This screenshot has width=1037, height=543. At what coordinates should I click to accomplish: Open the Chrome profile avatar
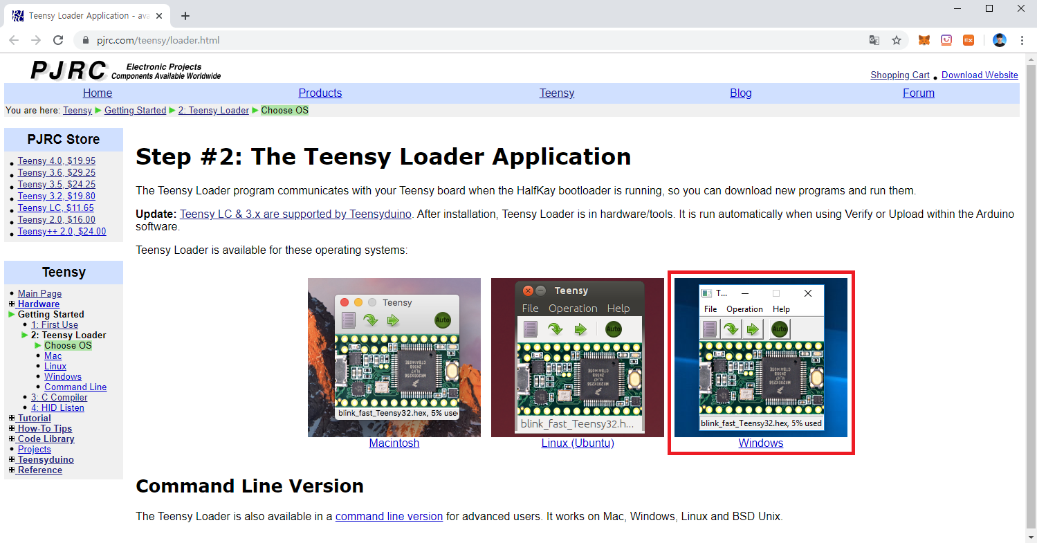tap(1000, 40)
